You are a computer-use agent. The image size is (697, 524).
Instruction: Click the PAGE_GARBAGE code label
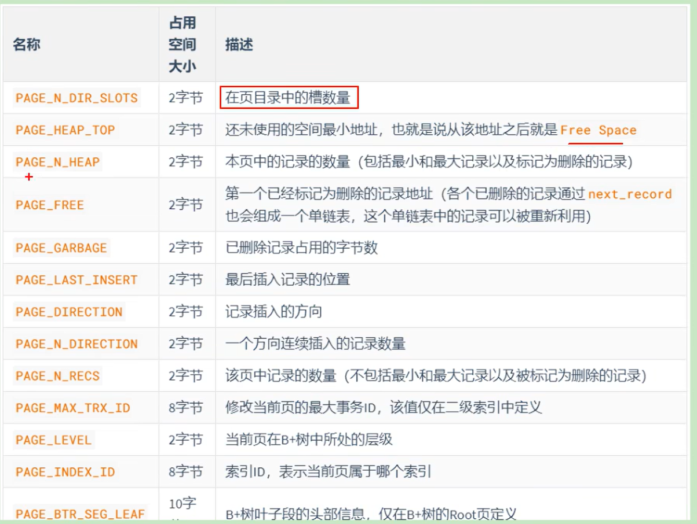pyautogui.click(x=61, y=248)
